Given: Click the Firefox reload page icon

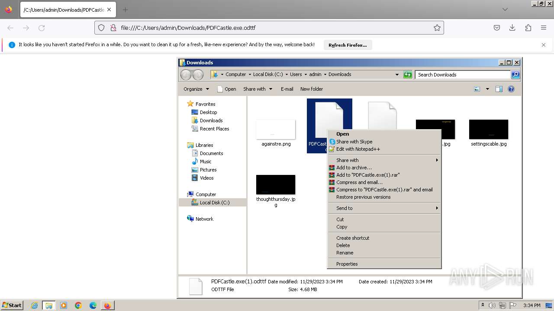Looking at the screenshot, I should [42, 28].
